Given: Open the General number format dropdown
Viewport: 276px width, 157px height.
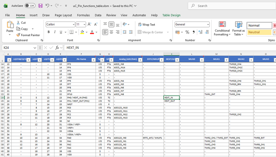Looking at the screenshot, I should click(208, 24).
